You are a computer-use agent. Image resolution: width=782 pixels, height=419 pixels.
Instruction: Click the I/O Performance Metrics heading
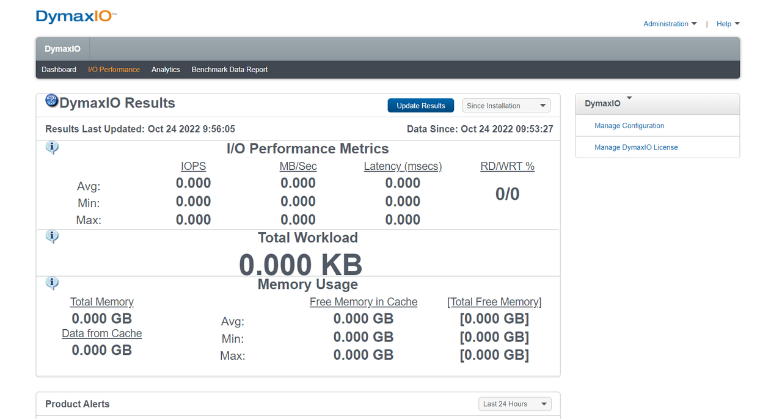coord(307,148)
